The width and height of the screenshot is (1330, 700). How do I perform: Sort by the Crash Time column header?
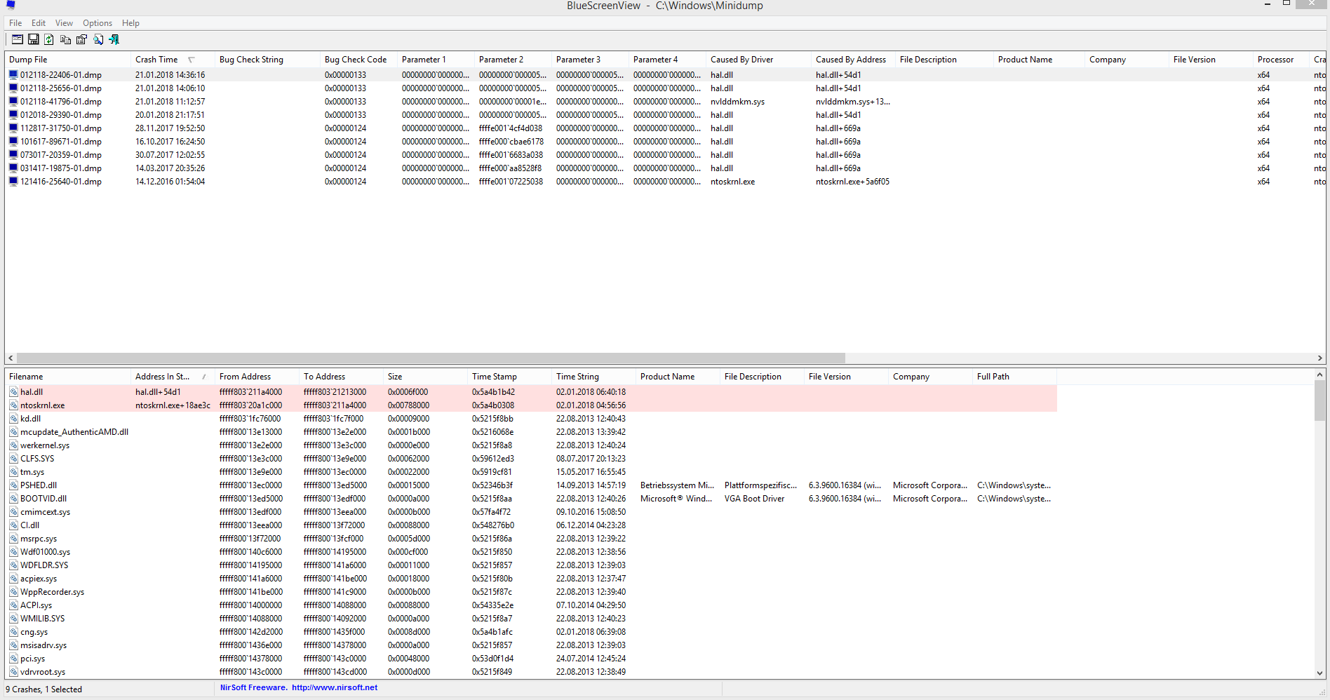(x=173, y=60)
